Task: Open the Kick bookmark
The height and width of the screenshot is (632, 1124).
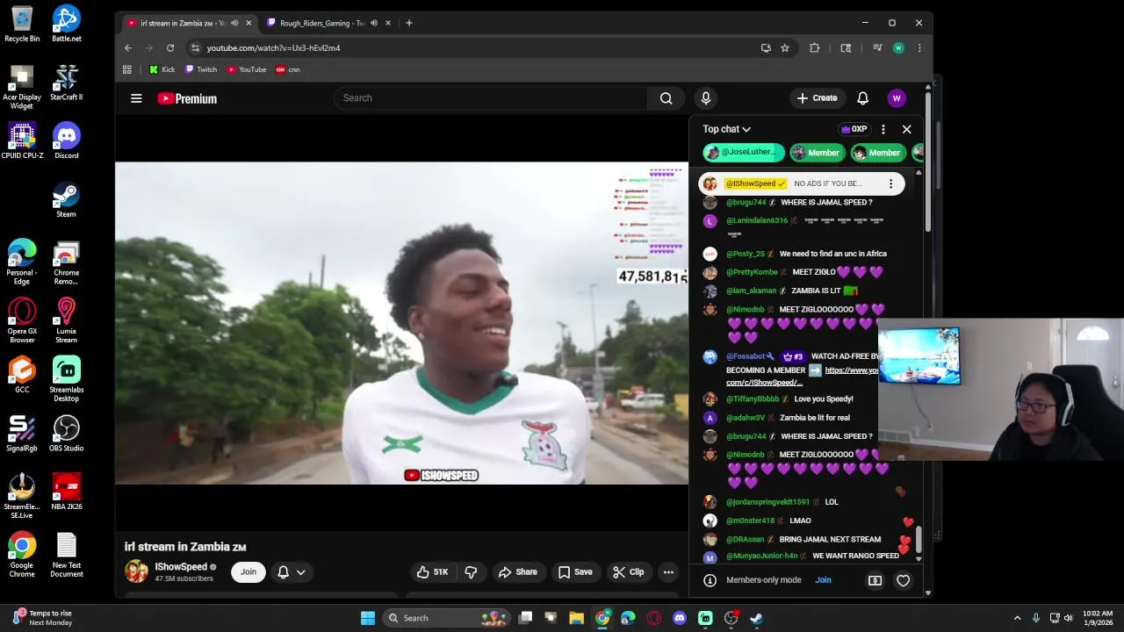Action: [162, 69]
